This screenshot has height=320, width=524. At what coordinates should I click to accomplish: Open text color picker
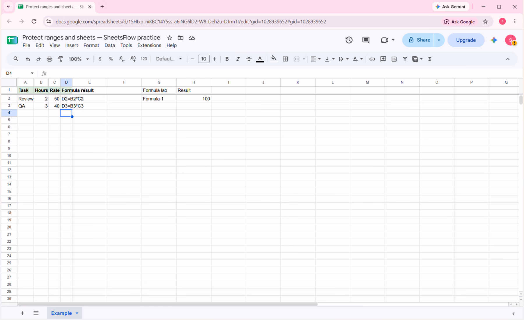[260, 59]
